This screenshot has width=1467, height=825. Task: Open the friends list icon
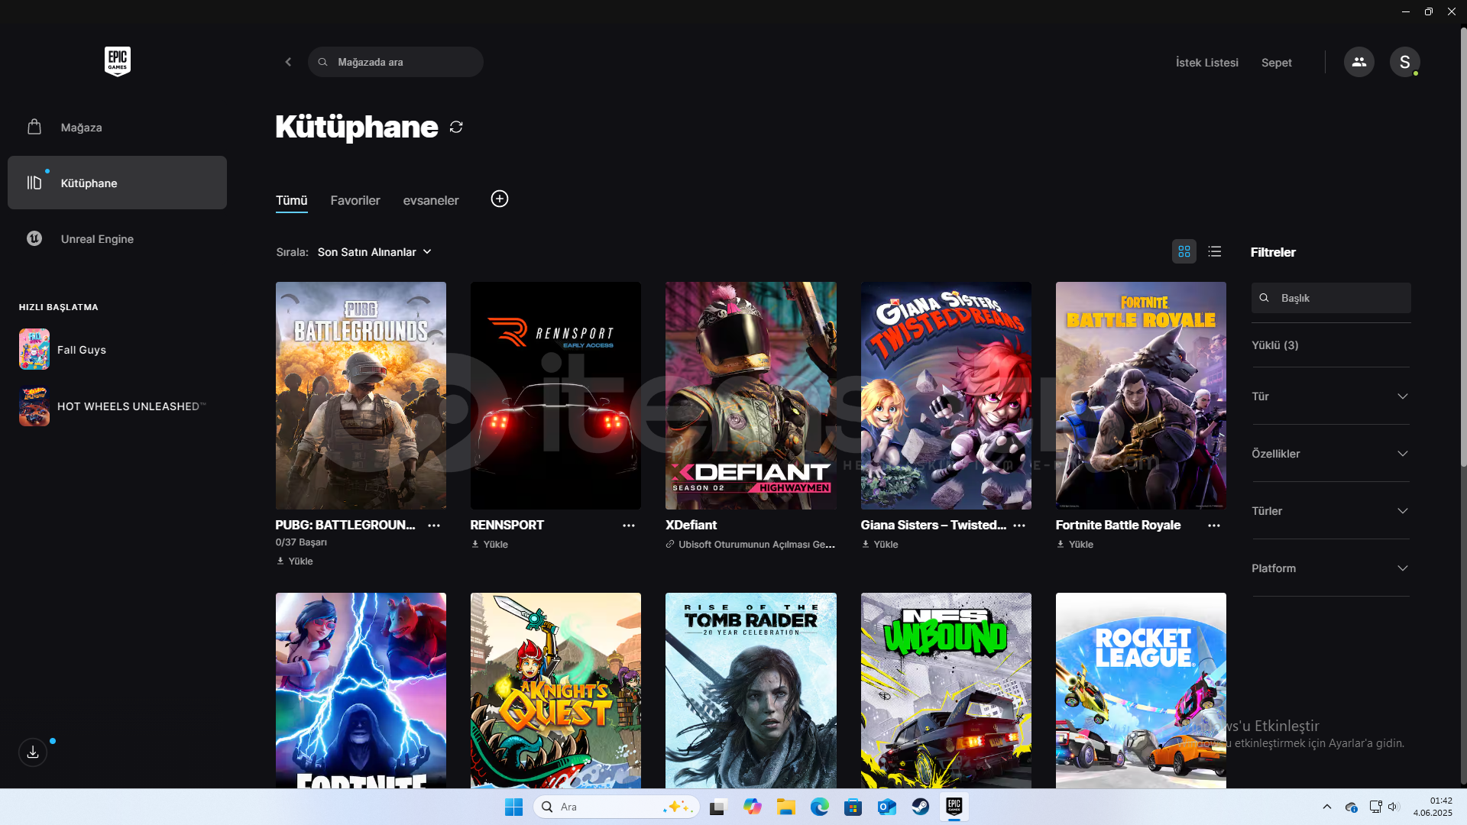[x=1359, y=62]
